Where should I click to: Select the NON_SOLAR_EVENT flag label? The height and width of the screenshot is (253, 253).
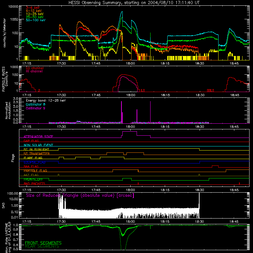(x=38, y=145)
